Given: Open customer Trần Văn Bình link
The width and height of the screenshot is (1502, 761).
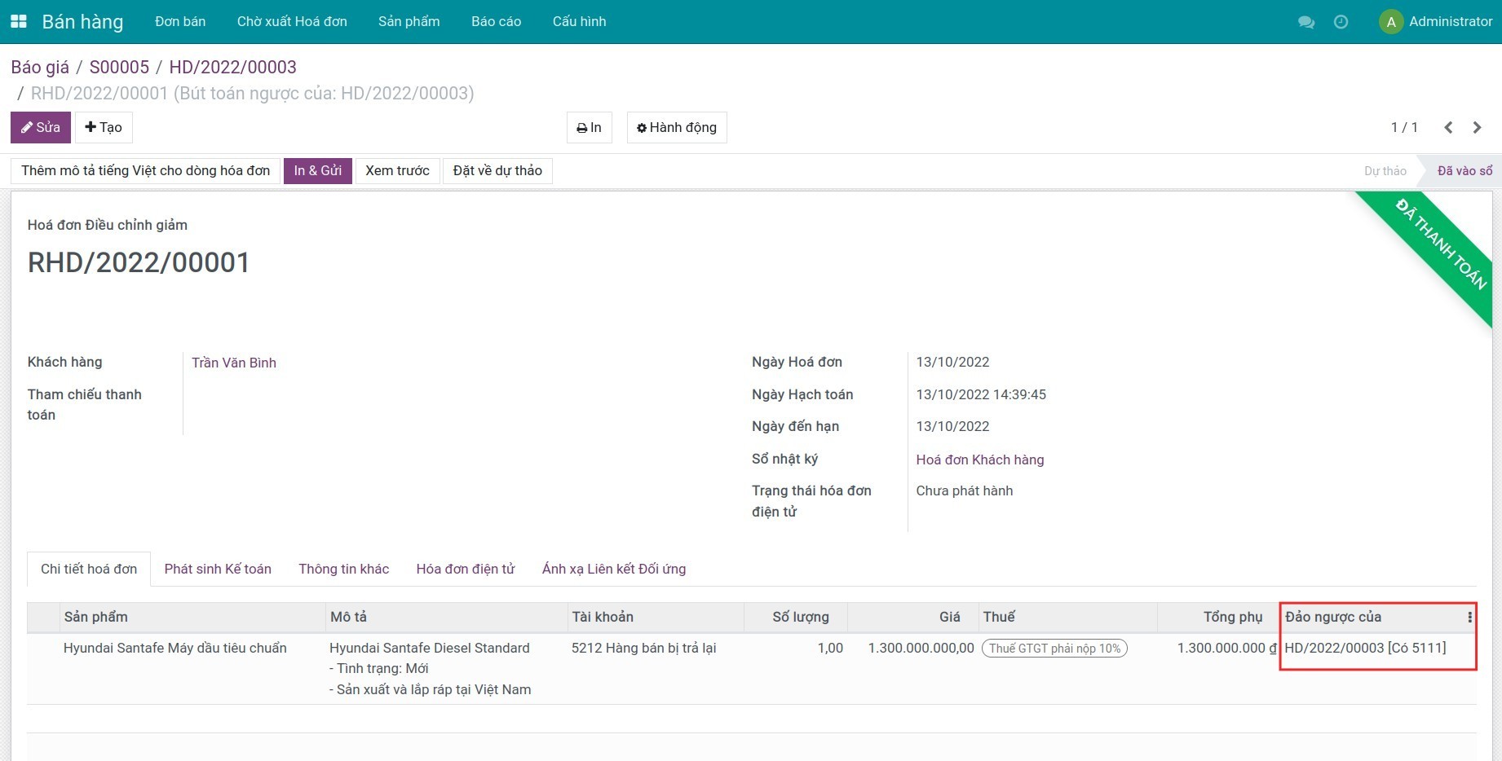Looking at the screenshot, I should tap(234, 363).
